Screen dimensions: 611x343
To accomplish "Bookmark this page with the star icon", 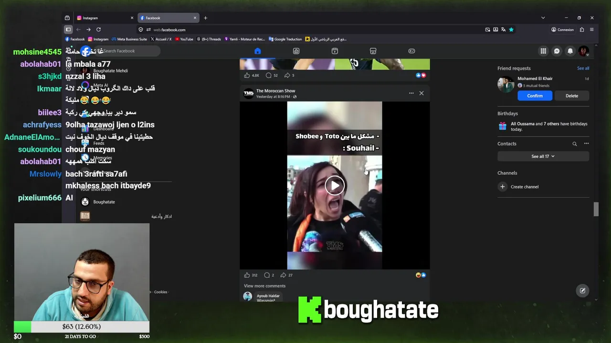I will point(511,30).
